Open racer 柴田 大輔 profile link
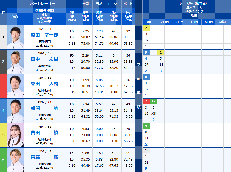231x172 pixels. point(44,84)
